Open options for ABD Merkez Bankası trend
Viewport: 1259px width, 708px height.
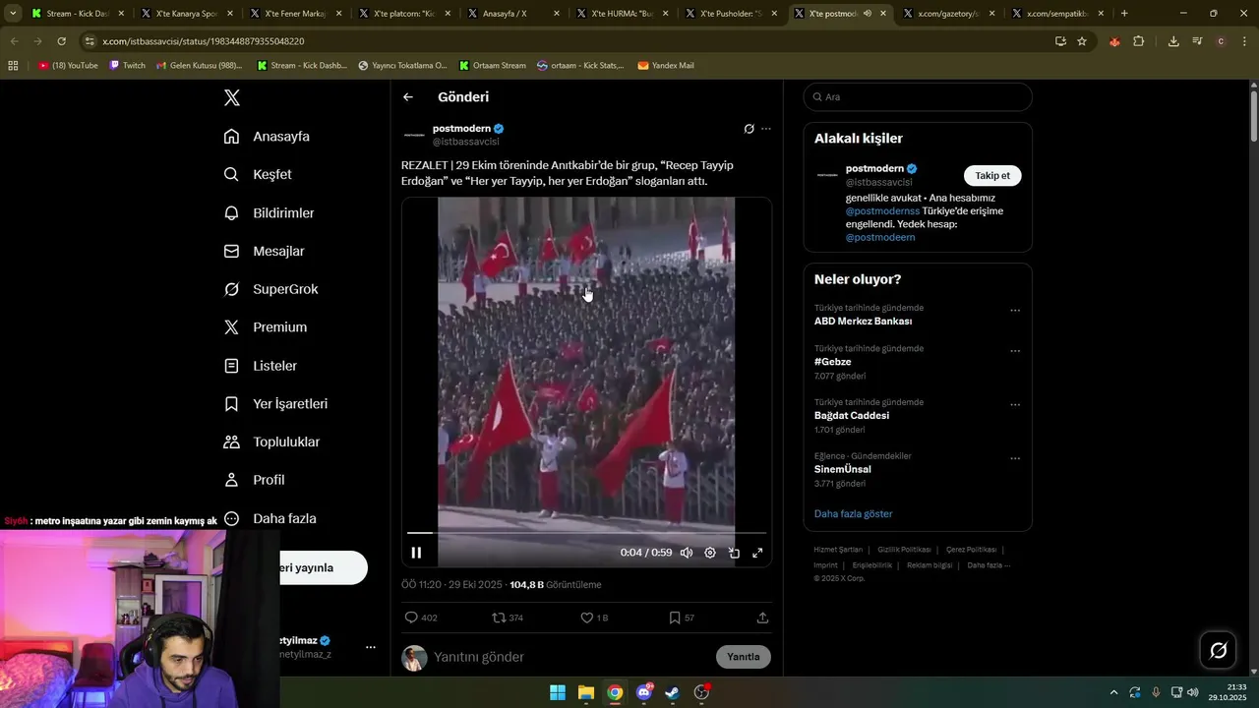point(1015,311)
